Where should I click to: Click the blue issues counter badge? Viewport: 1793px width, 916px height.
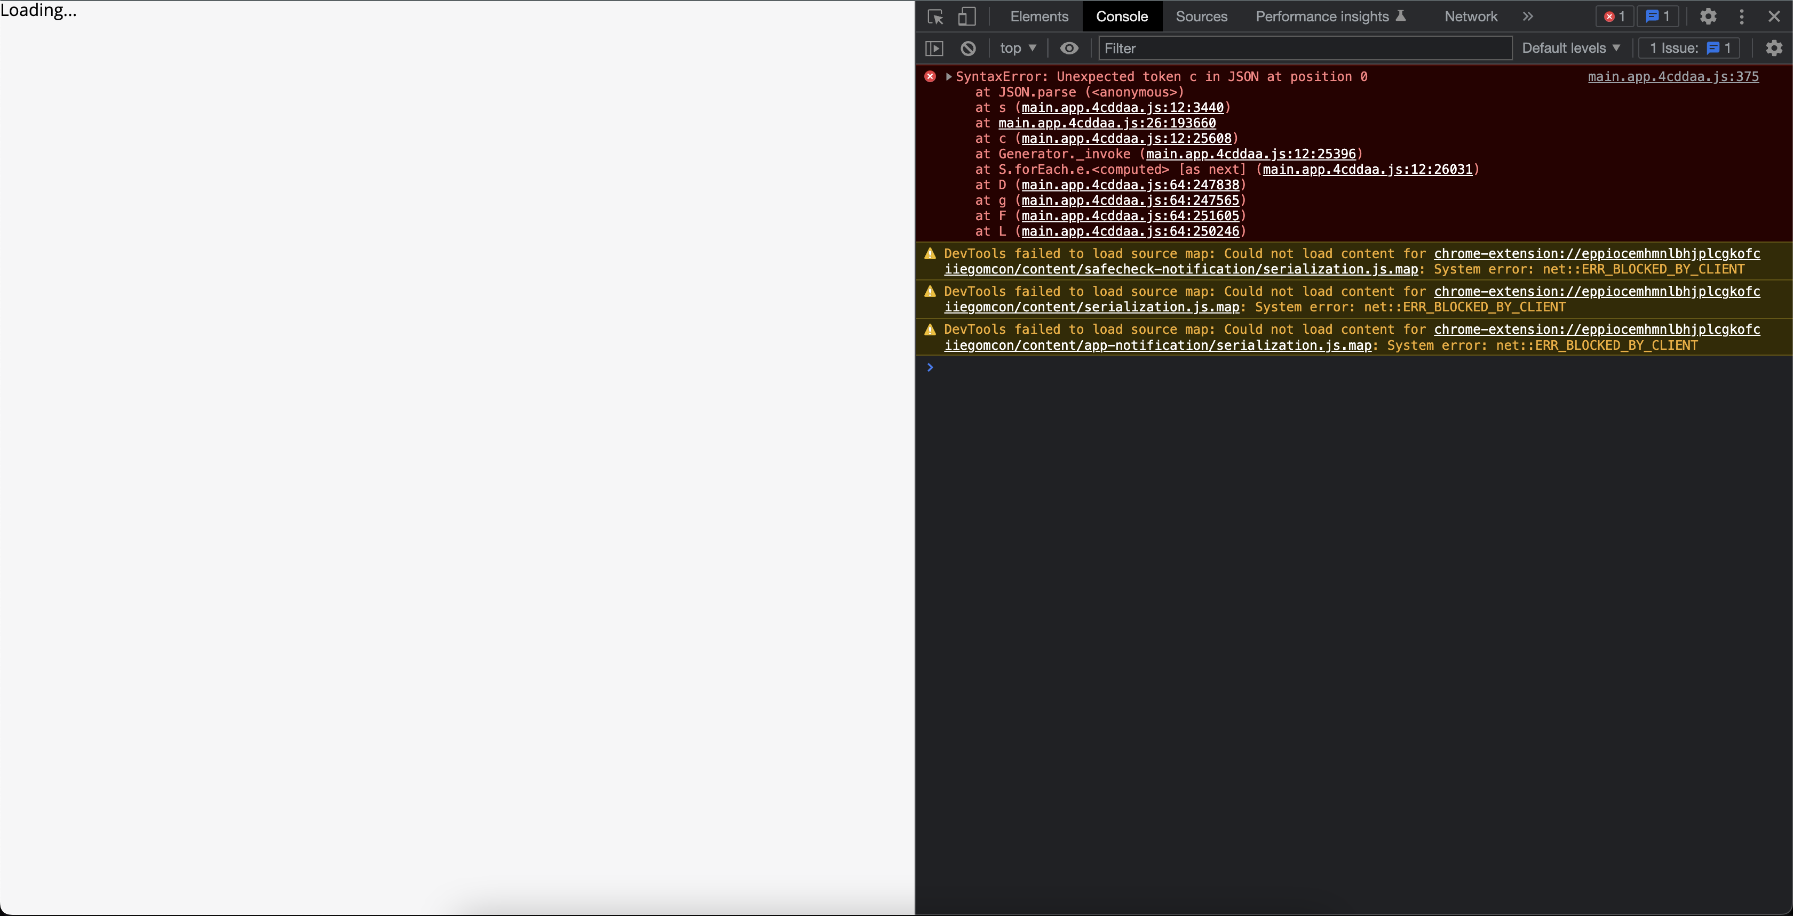pos(1658,16)
